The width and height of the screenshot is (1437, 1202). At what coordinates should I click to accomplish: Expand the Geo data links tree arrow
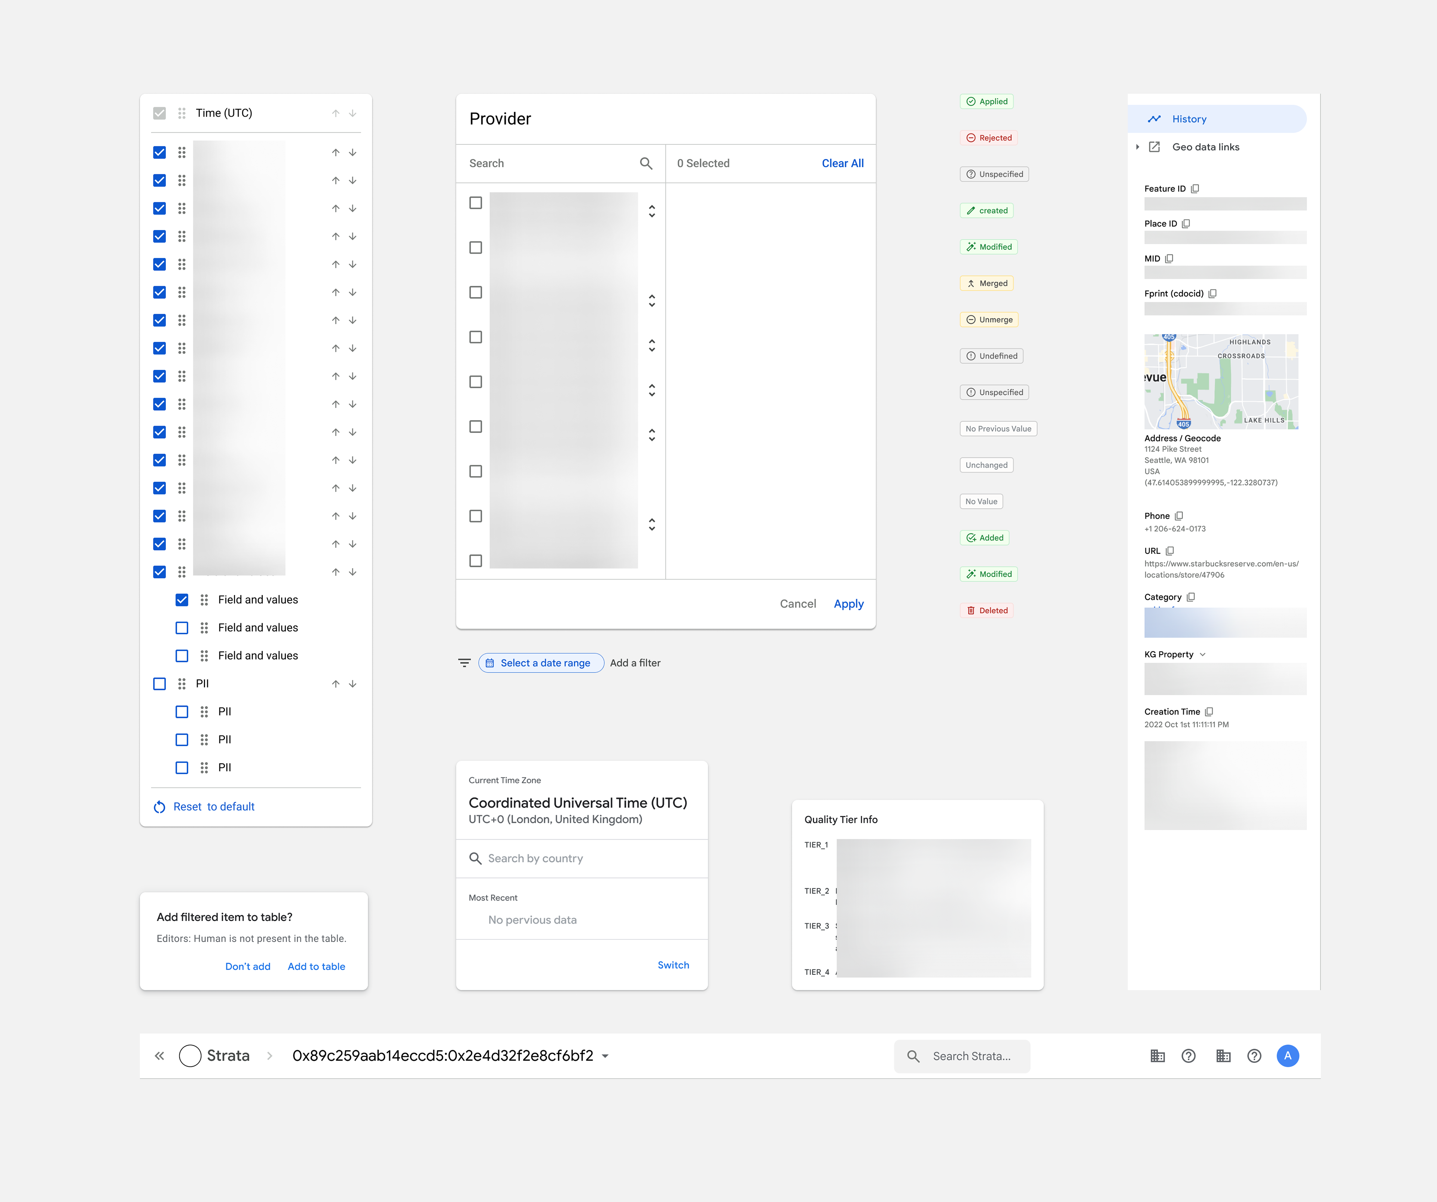[x=1137, y=147]
